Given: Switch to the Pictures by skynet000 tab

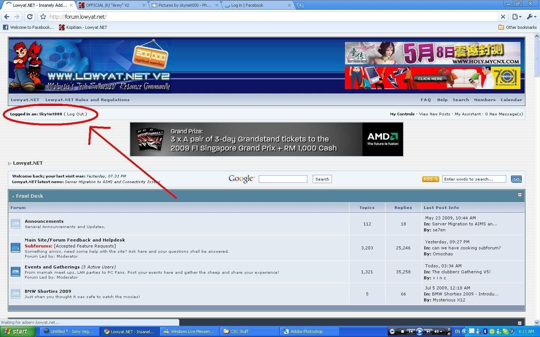Looking at the screenshot, I should 184,5.
